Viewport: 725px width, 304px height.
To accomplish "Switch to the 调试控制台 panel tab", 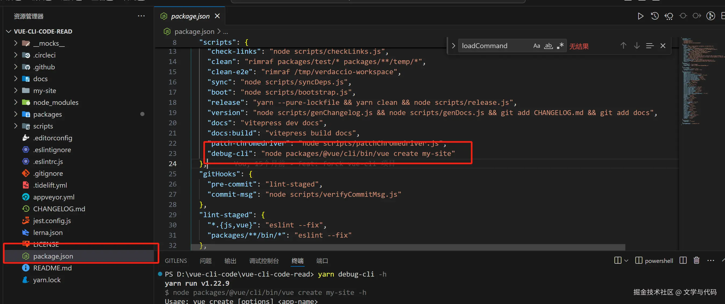I will pos(264,261).
